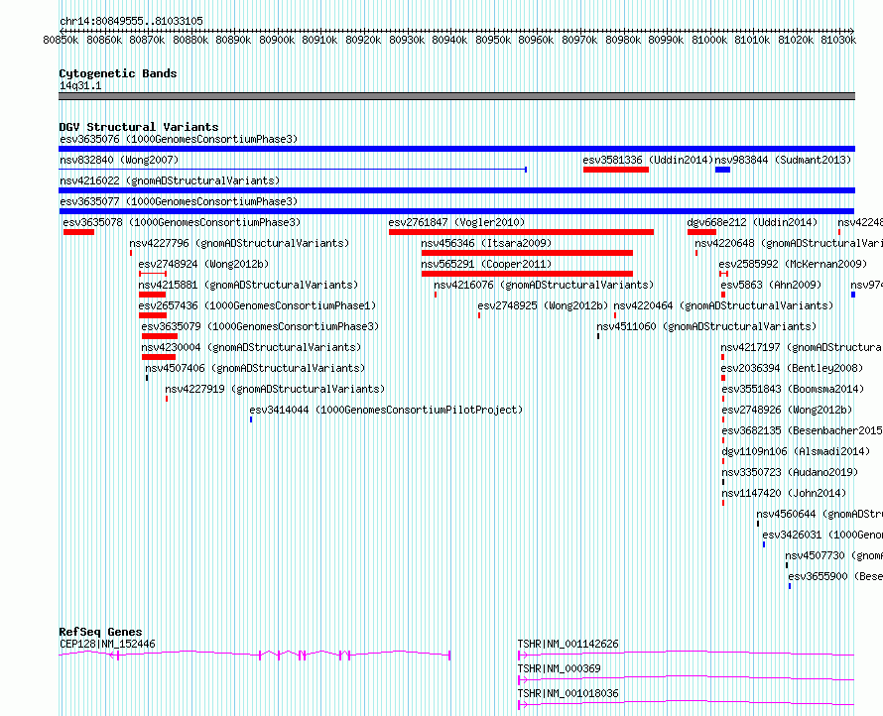Click esv3414044 pilot project variant
883x716 pixels.
(386, 410)
